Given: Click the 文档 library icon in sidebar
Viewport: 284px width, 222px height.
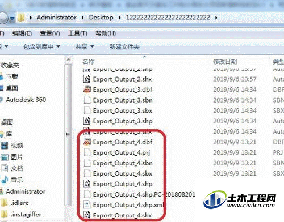Looking at the screenshot, I should tap(5, 168).
